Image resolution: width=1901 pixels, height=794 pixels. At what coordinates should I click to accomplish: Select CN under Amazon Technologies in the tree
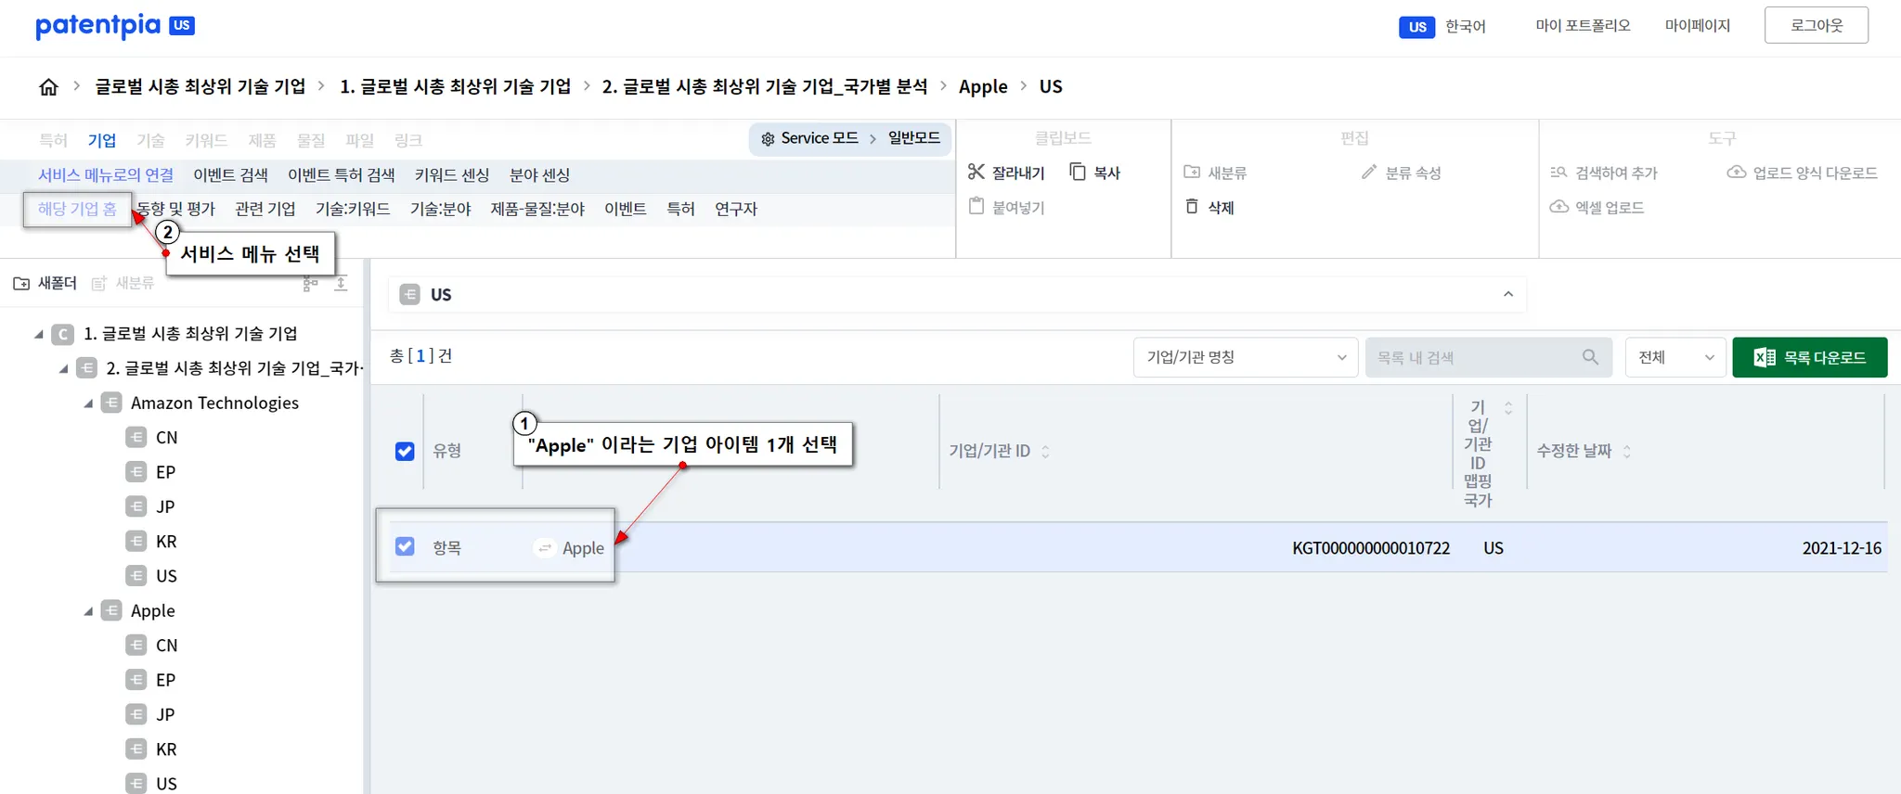click(x=166, y=438)
